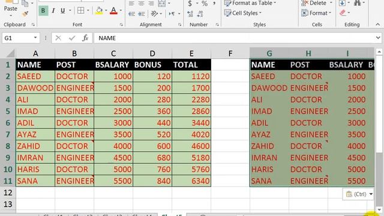Open the Format cells menu
Image resolution: width=384 pixels, height=216 pixels.
316,13
